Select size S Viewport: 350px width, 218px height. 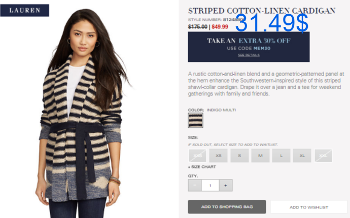[x=239, y=156]
